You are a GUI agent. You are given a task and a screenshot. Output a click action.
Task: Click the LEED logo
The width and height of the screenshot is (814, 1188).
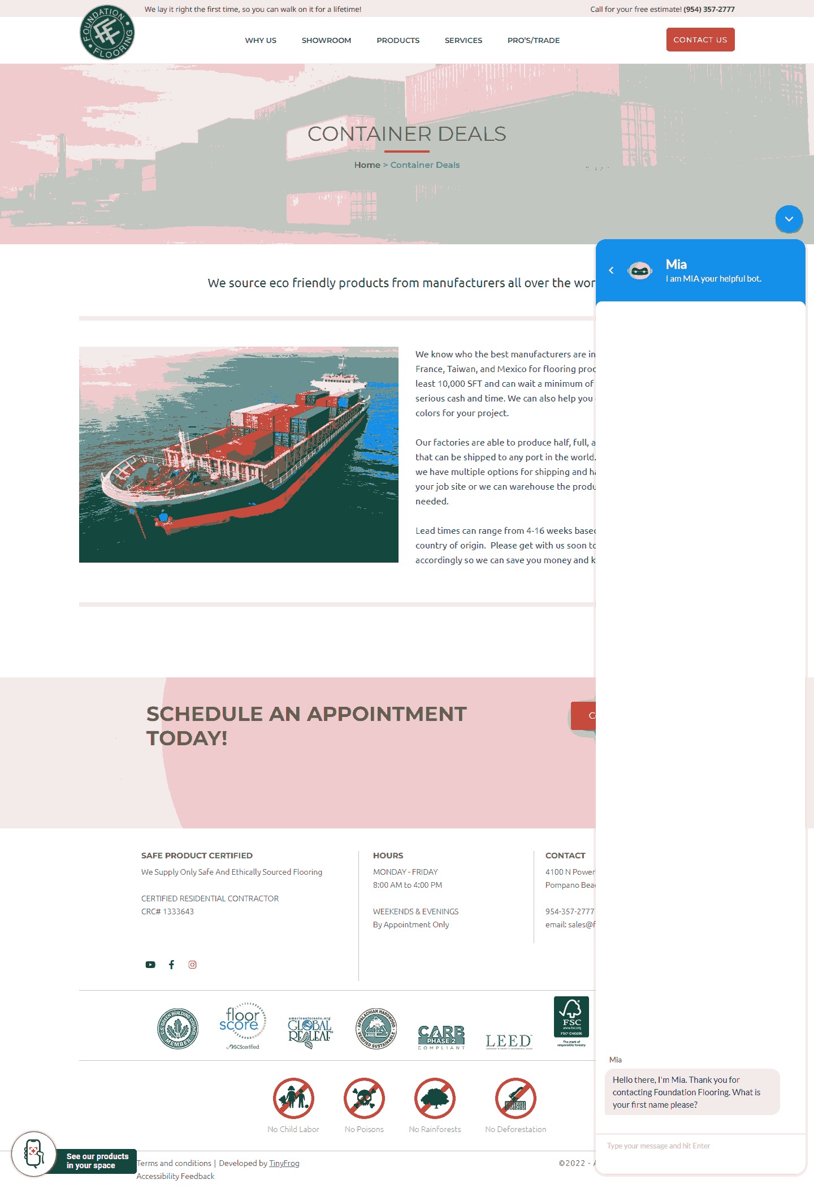(509, 1041)
